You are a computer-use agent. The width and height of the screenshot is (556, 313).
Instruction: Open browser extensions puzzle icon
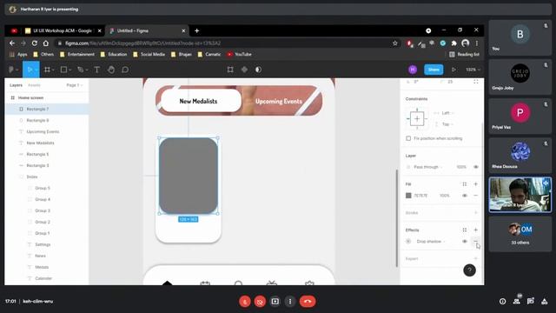(453, 43)
